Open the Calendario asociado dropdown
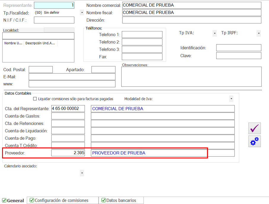Image resolution: width=269 pixels, height=204 pixels. pyautogui.click(x=82, y=173)
